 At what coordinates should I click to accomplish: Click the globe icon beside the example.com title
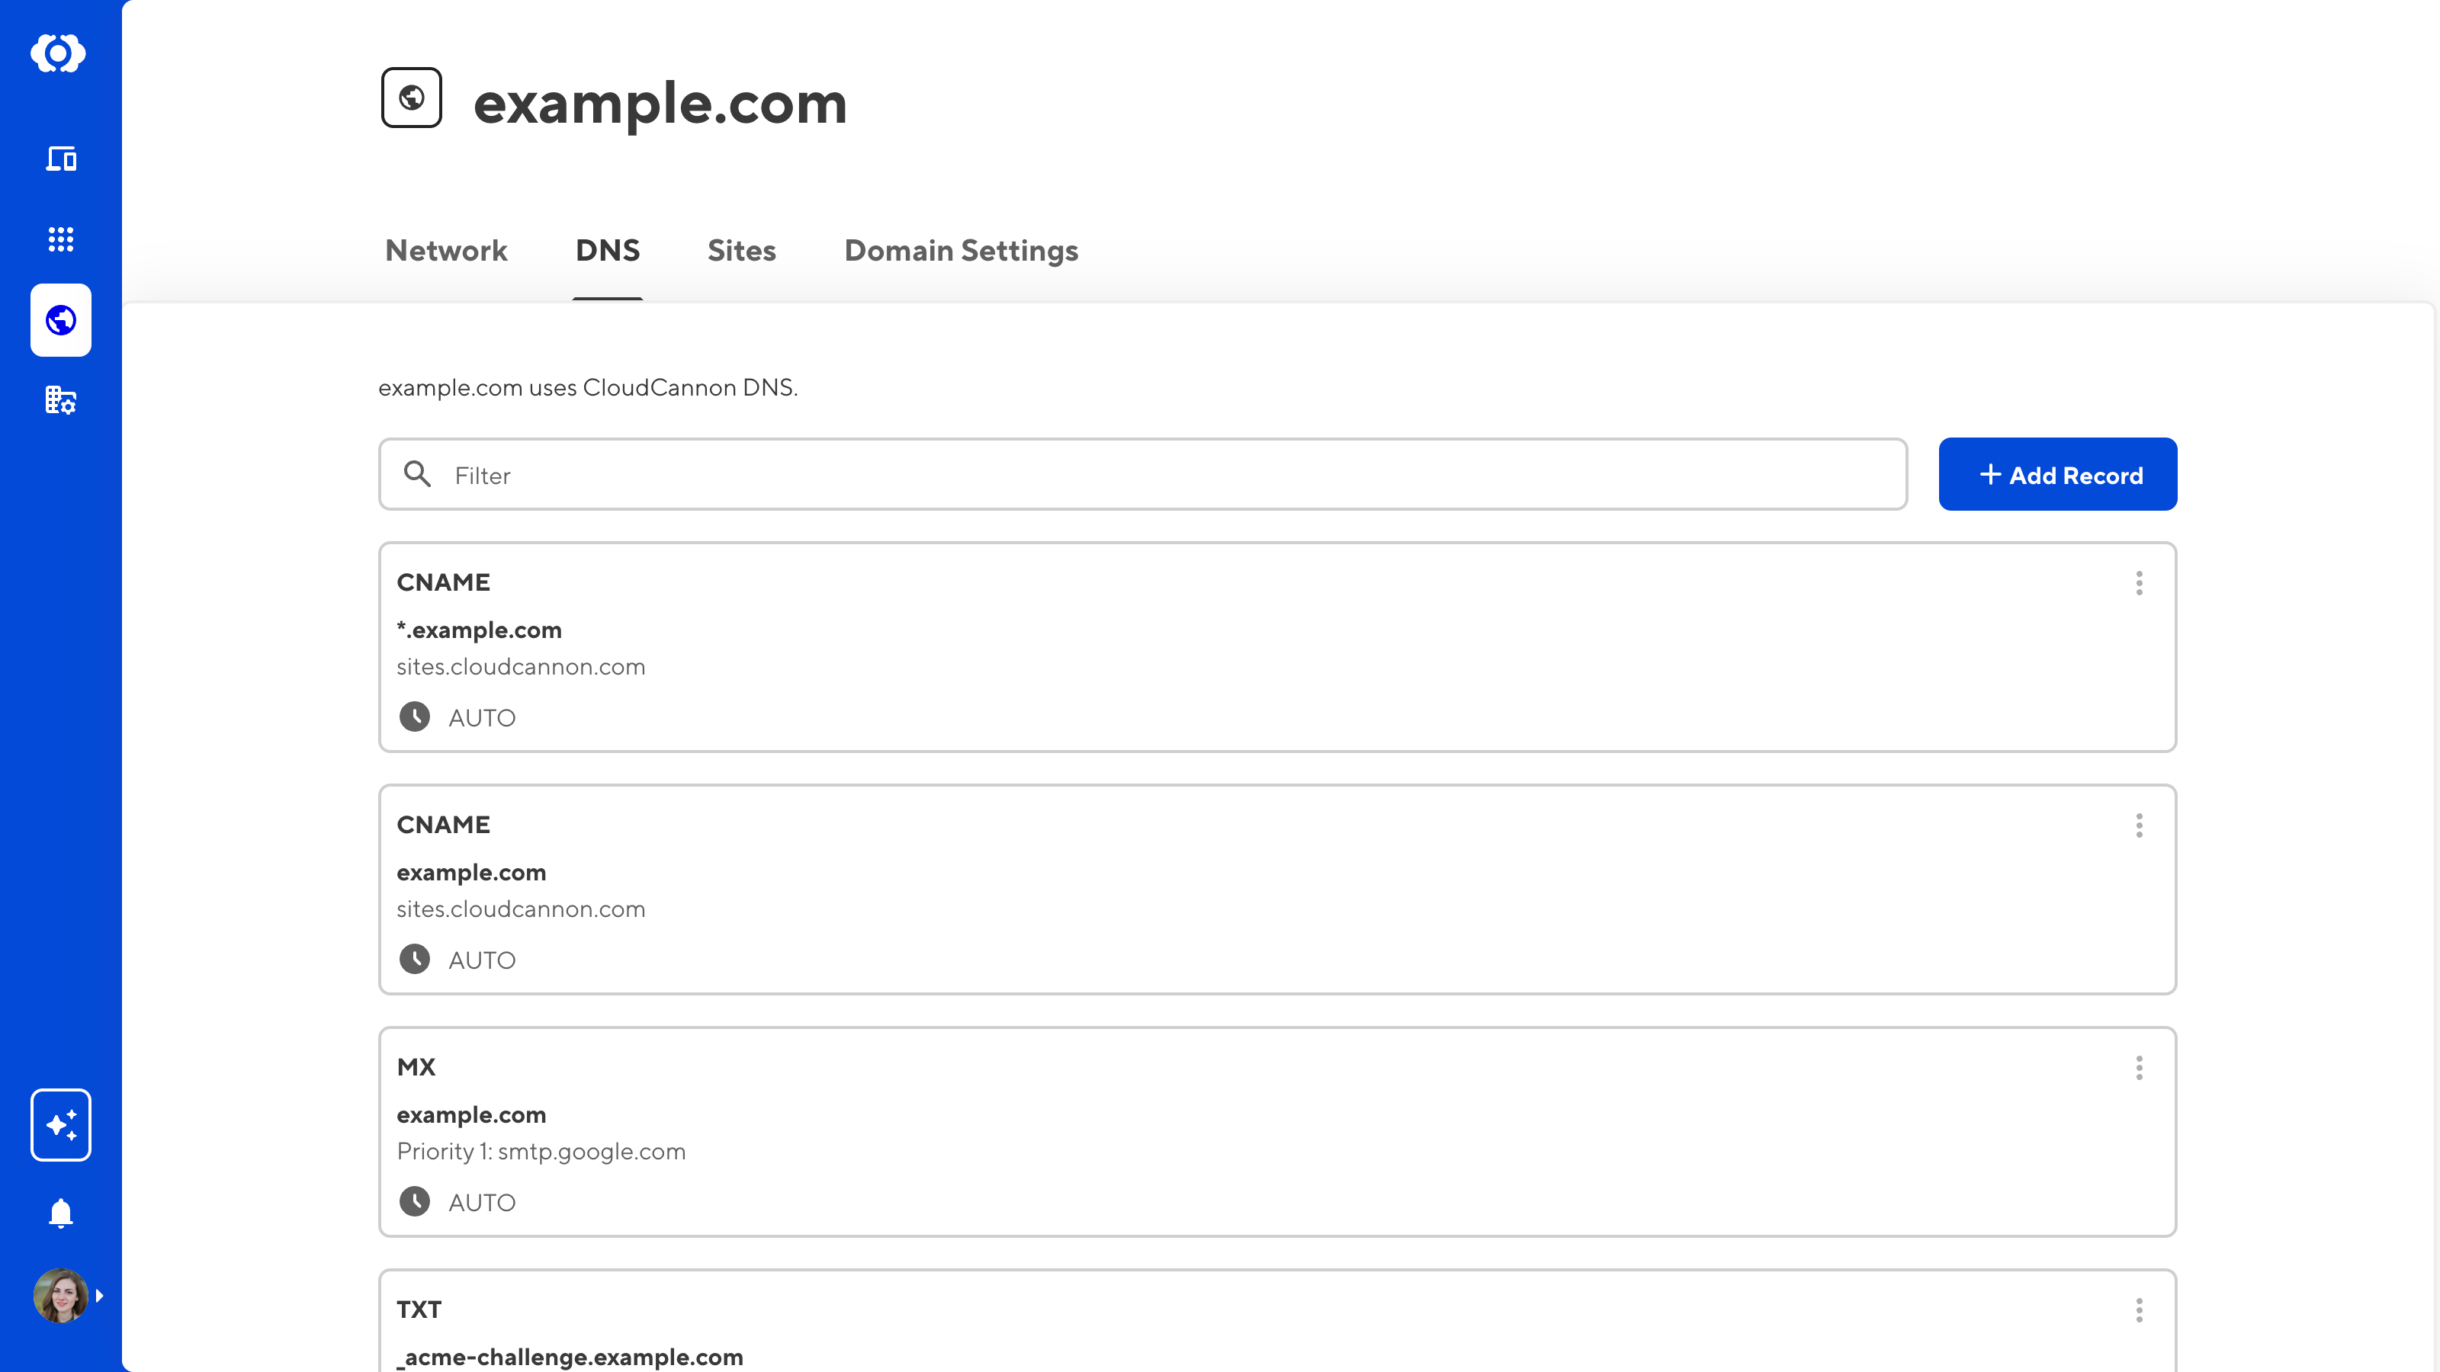(411, 98)
